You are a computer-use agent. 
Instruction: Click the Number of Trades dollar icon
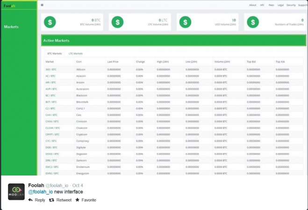coord(253,22)
